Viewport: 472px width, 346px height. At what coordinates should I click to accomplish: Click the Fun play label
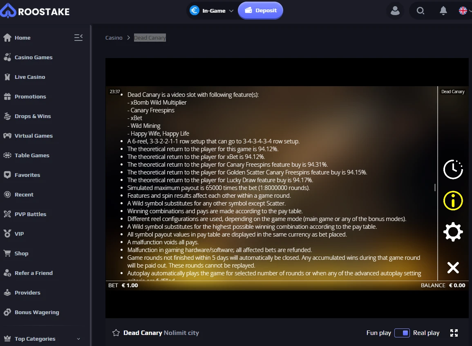pyautogui.click(x=379, y=333)
